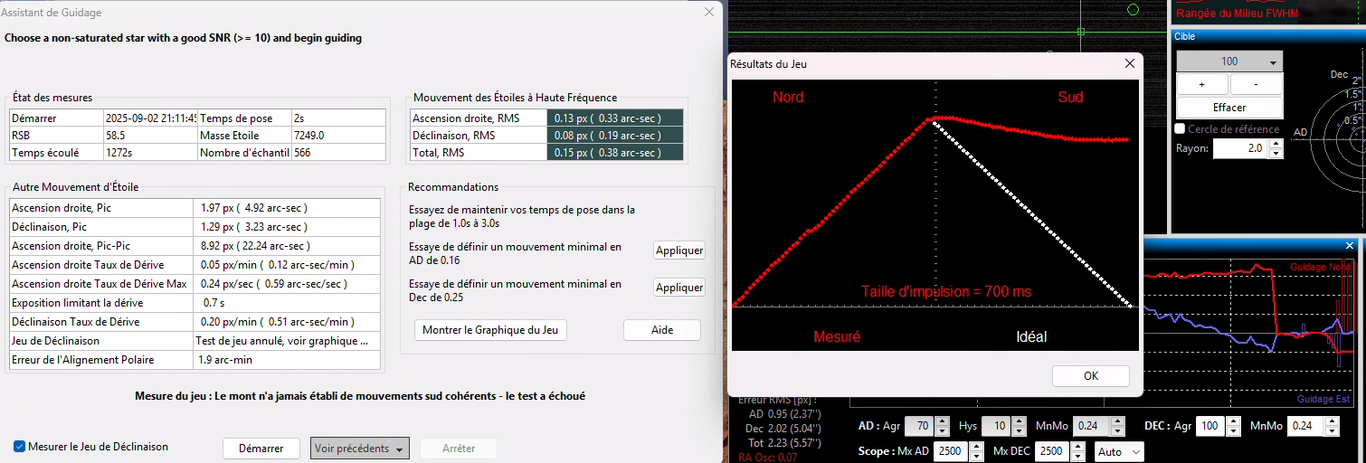Click the Arrêter button
1366x463 pixels.
click(x=459, y=449)
